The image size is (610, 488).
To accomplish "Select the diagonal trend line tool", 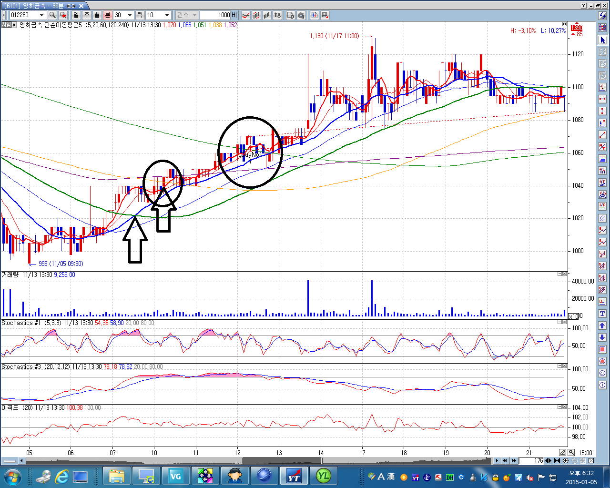I will (602, 135).
